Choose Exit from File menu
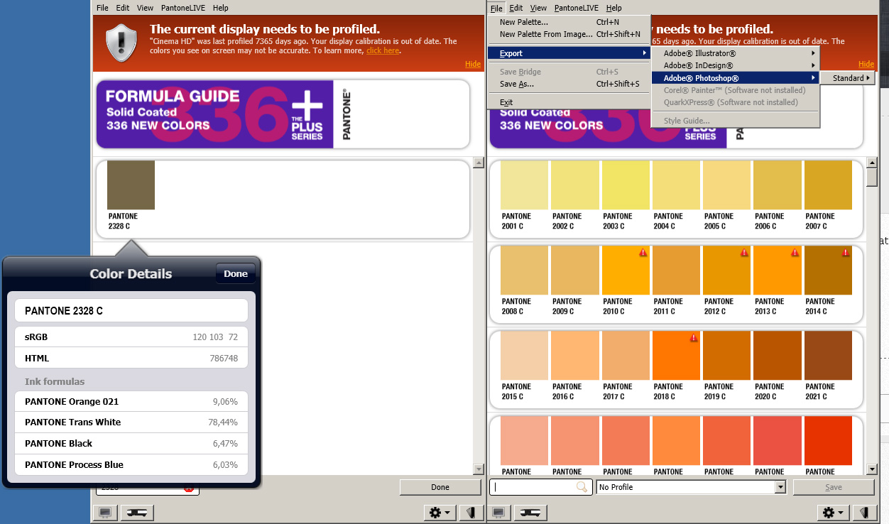Screen dimensions: 889x524 pos(569,102)
